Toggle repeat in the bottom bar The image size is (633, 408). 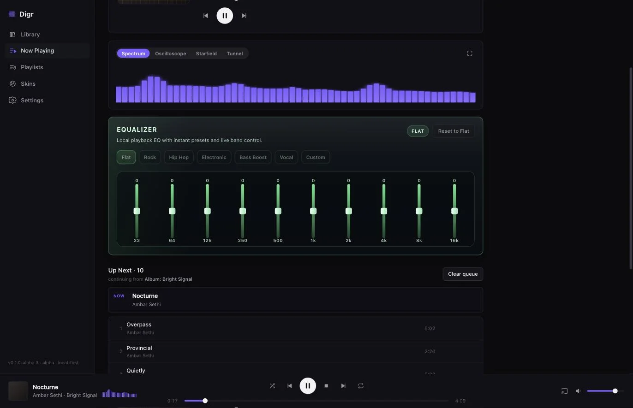[361, 386]
